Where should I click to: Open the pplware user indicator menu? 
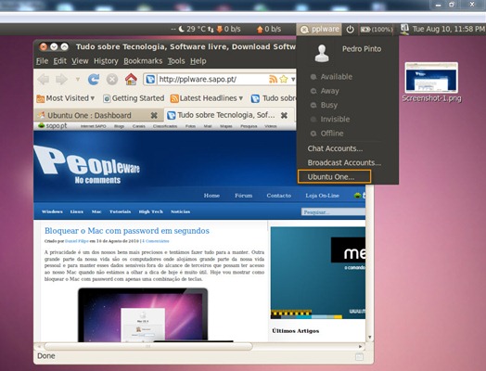point(319,29)
